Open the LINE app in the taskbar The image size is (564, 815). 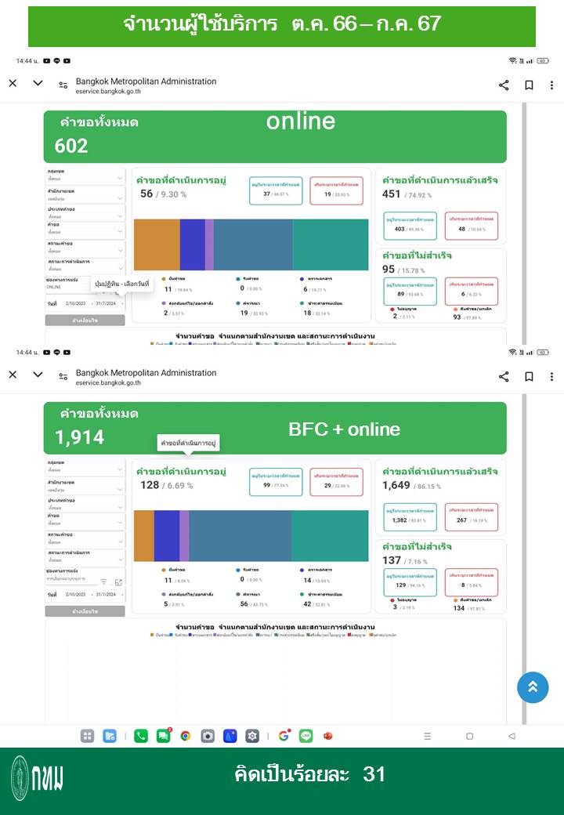[x=305, y=736]
